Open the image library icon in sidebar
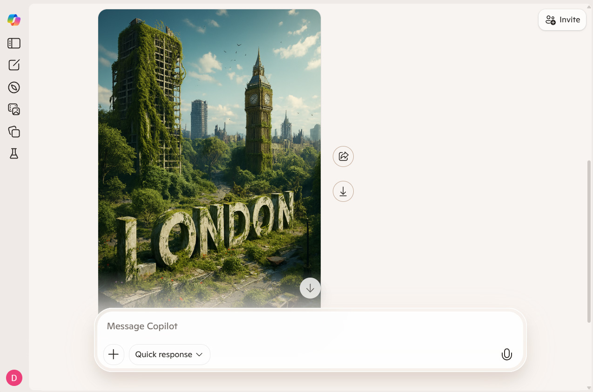Screen dimensions: 593x392 tap(14, 109)
